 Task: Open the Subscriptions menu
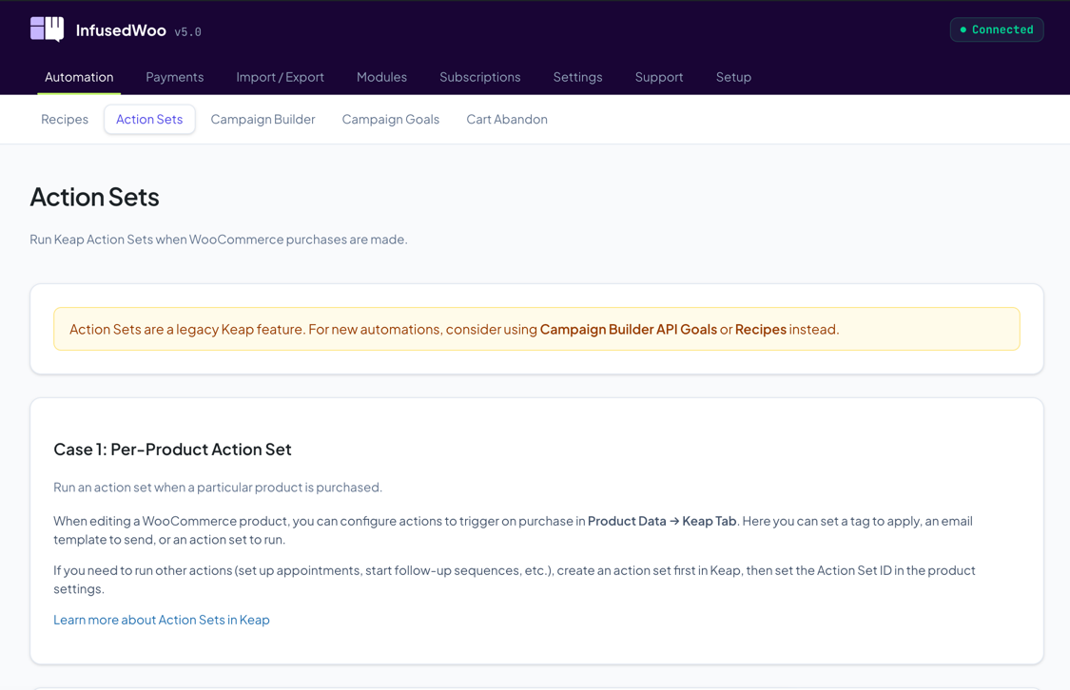coord(479,77)
